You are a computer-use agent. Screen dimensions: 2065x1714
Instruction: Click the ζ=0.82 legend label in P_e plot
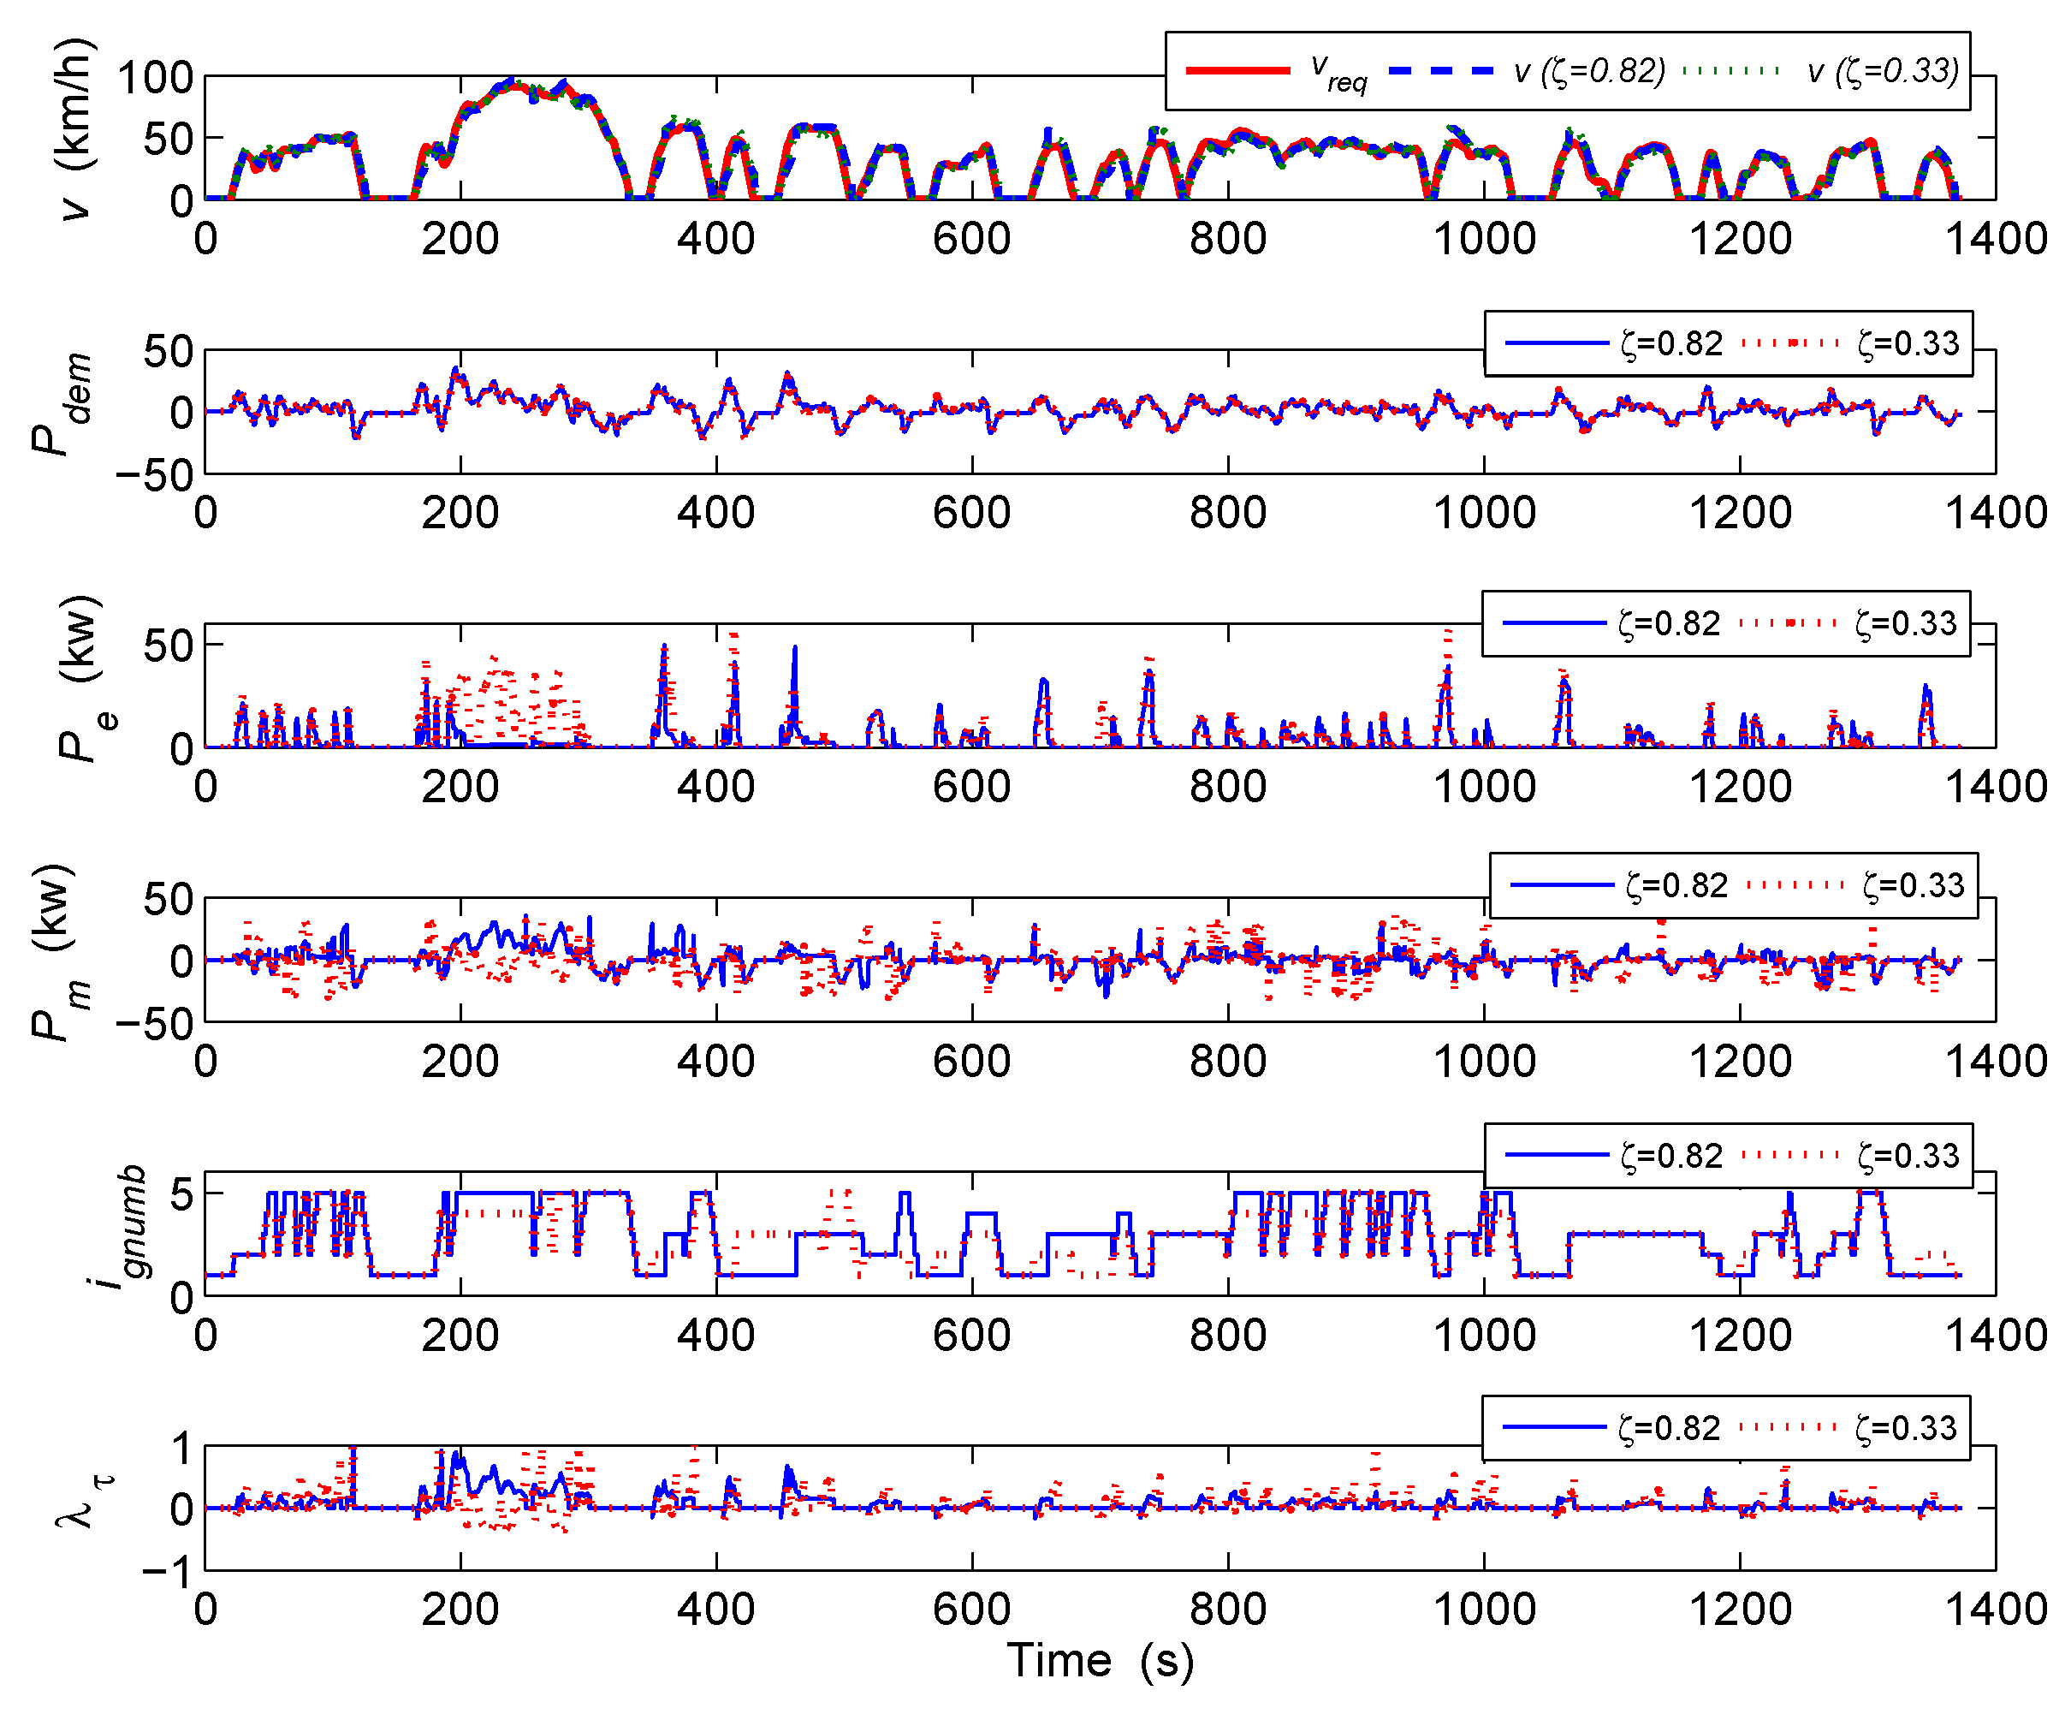point(1669,622)
